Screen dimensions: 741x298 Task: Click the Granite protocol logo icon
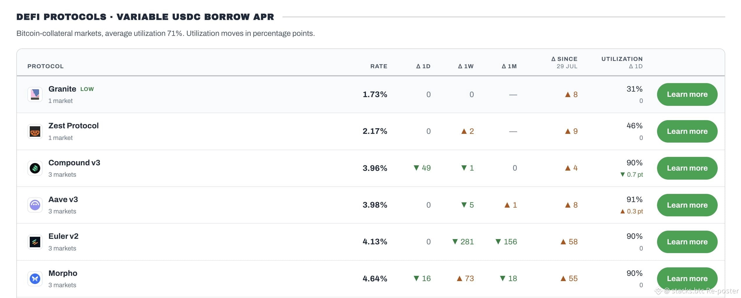(35, 94)
